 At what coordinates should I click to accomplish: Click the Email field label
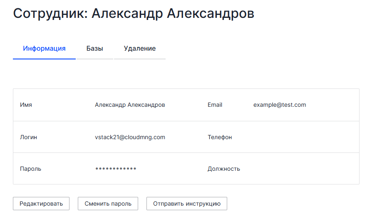pyautogui.click(x=215, y=105)
